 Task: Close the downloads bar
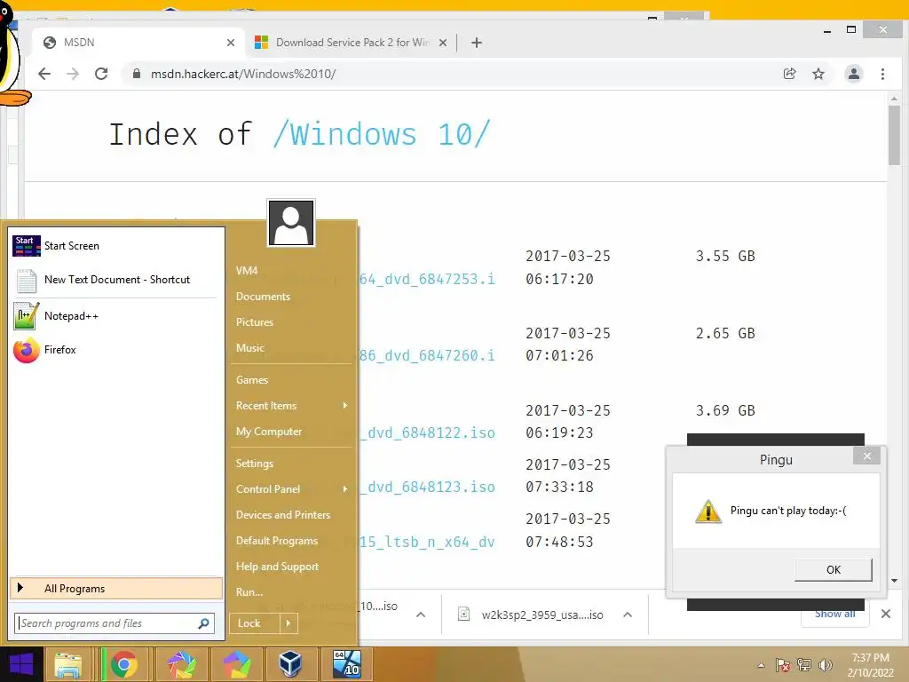point(886,614)
